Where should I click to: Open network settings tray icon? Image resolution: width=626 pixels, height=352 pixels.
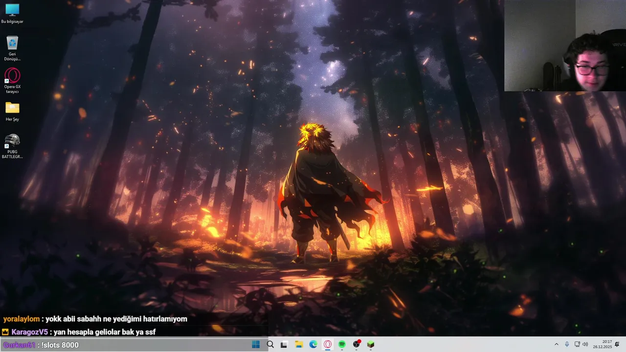point(577,345)
